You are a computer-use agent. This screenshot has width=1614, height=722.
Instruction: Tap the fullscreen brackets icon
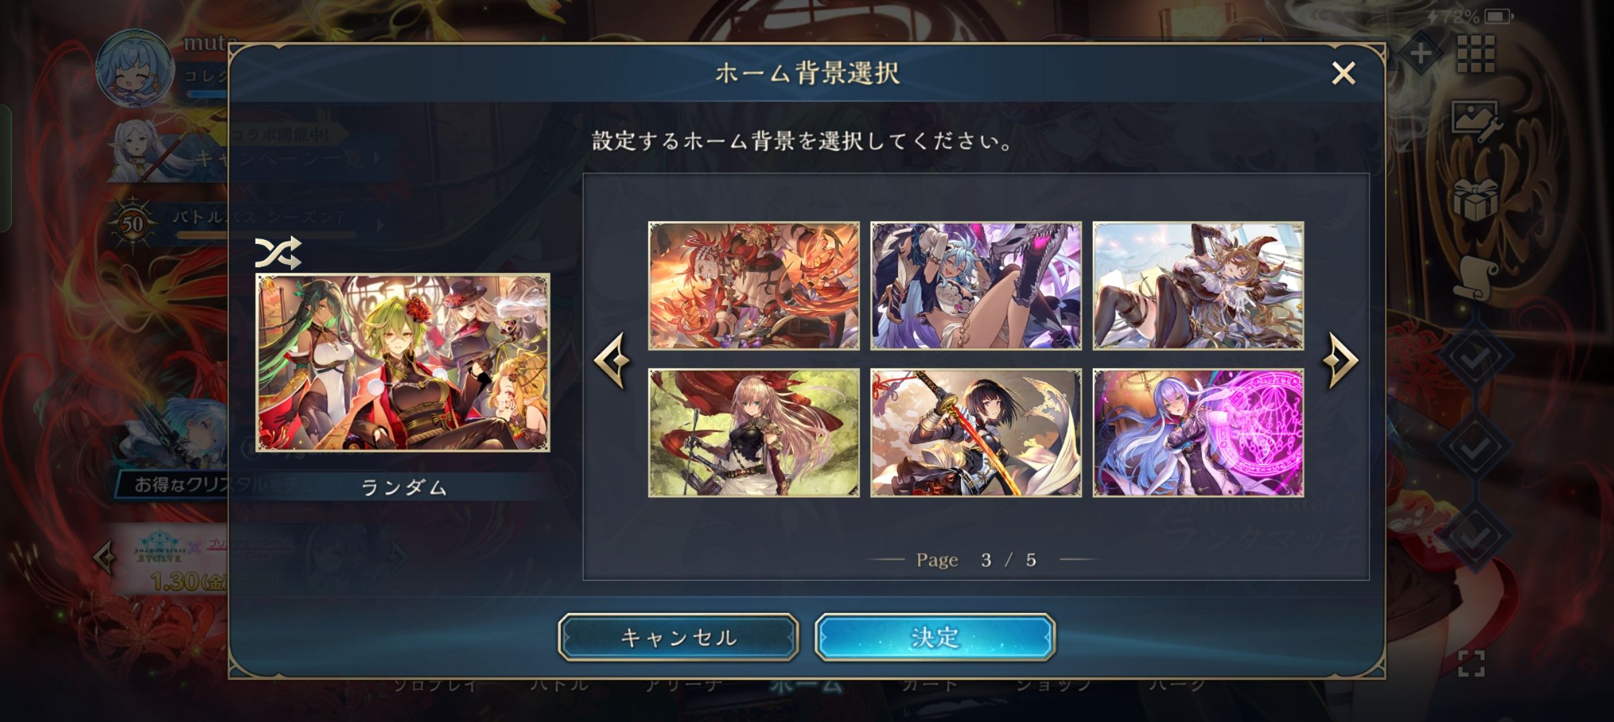(x=1471, y=663)
